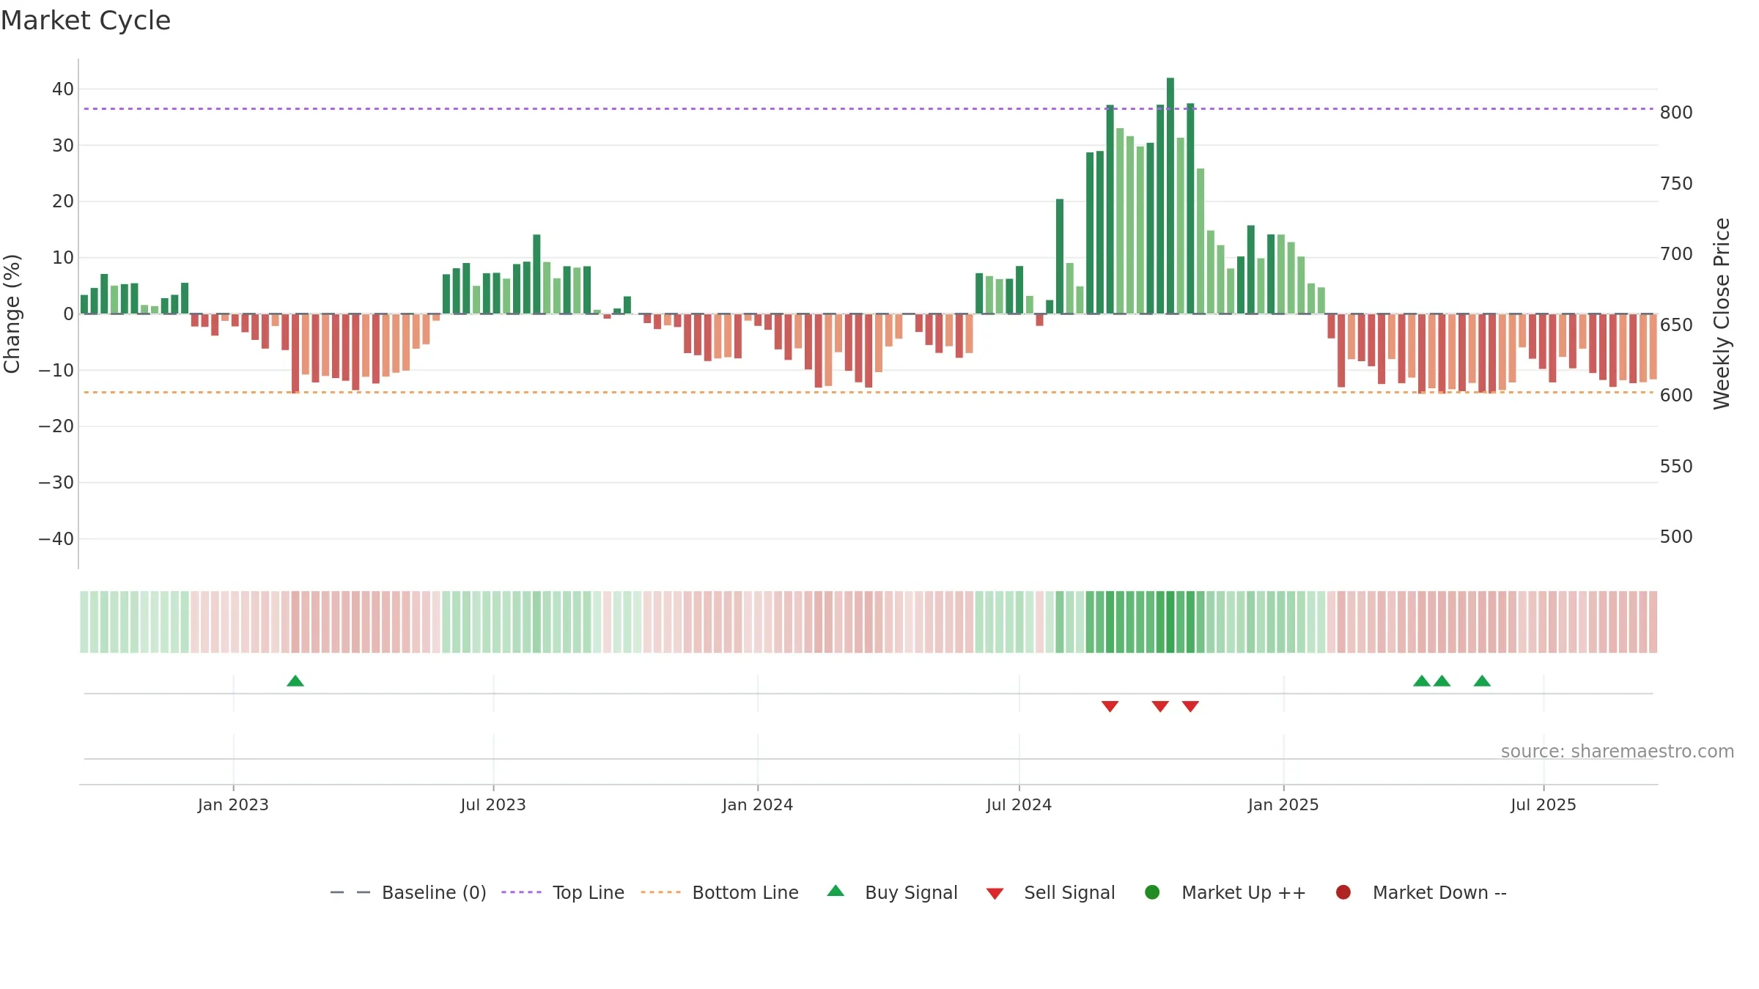The image size is (1759, 989).
Task: Click the Change (%) axis title
Action: tap(12, 314)
